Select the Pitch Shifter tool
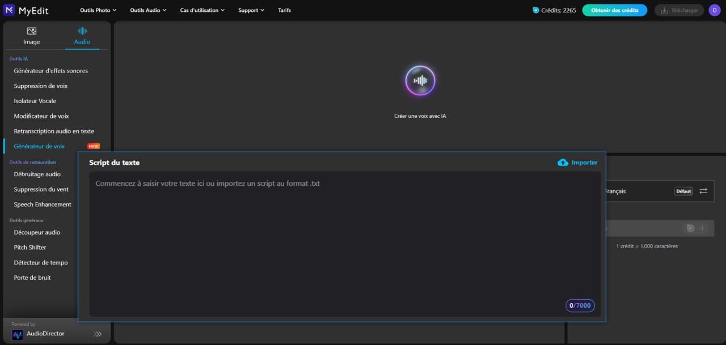This screenshot has height=345, width=726. [30, 248]
